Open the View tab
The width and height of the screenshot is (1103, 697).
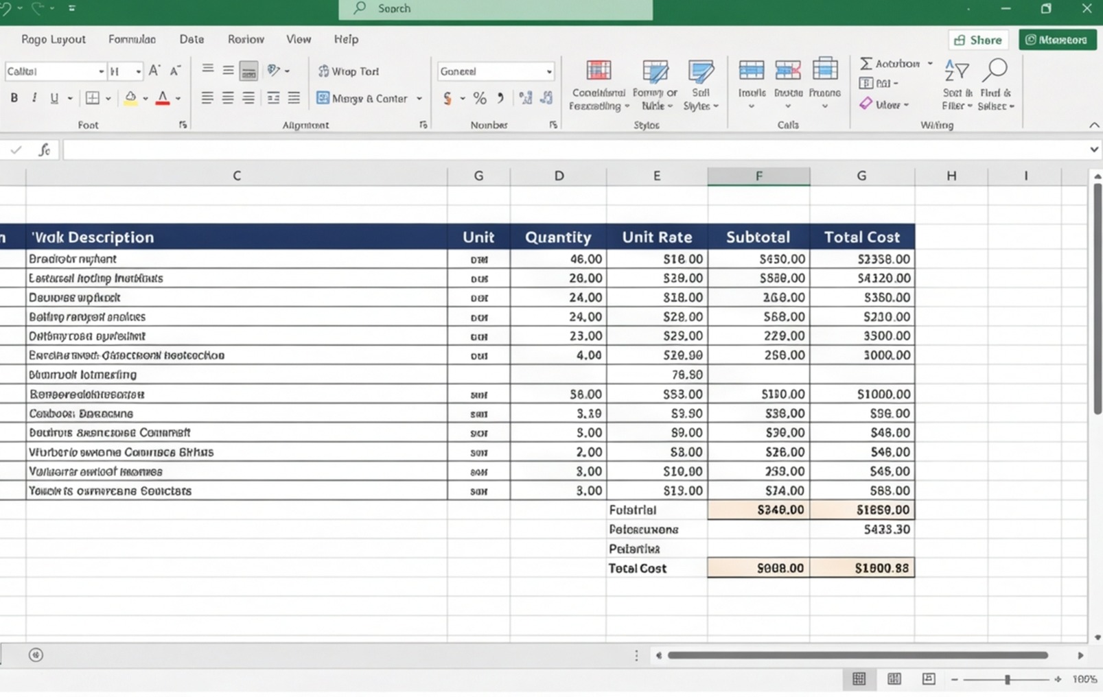click(x=299, y=39)
